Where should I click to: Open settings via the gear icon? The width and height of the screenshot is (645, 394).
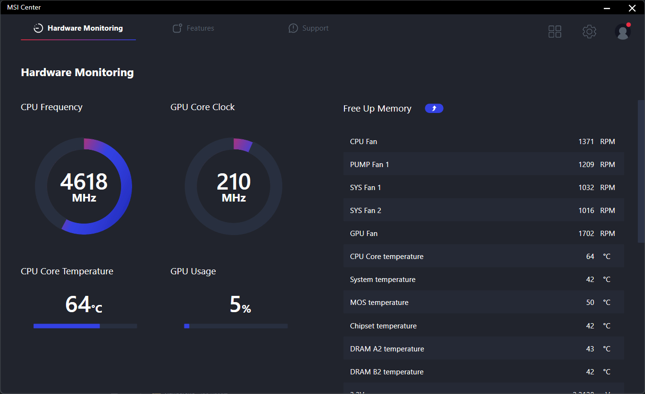pos(589,32)
